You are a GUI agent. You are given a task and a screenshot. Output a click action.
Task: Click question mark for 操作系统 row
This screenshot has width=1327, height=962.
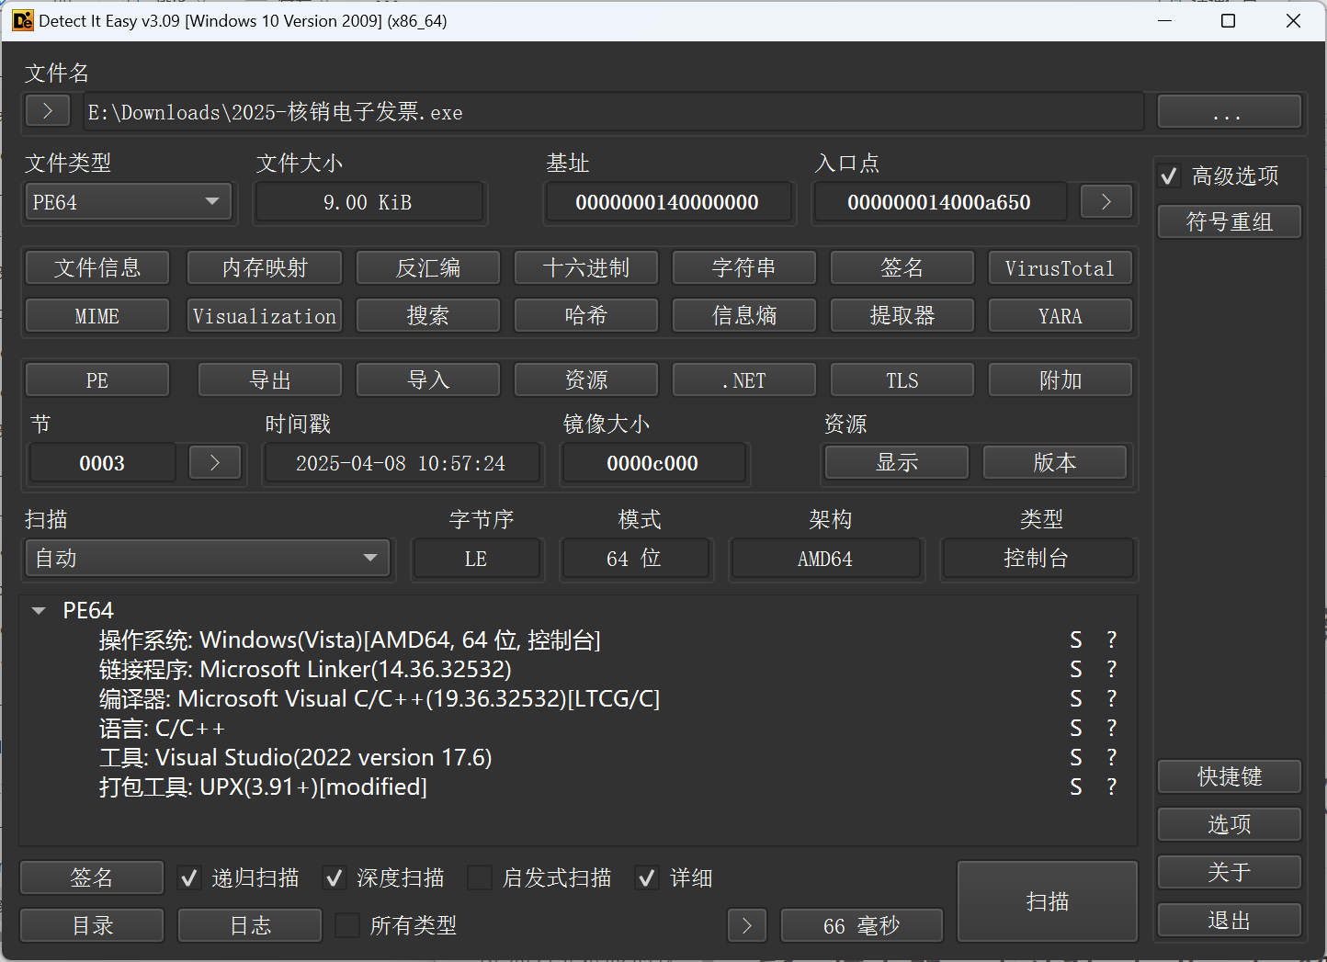pyautogui.click(x=1112, y=639)
